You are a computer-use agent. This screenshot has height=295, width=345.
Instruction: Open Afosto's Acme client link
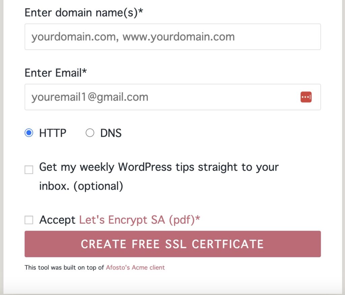(135, 267)
